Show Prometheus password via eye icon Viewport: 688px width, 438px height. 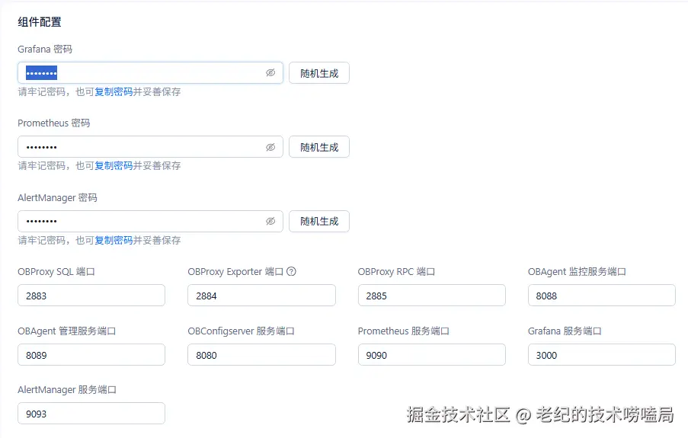coord(270,147)
